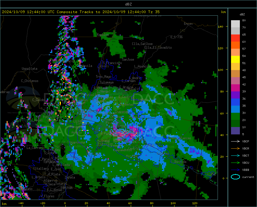Click the Agrelo map label
Image resolution: width=257 pixels, height=207 pixels.
point(77,132)
